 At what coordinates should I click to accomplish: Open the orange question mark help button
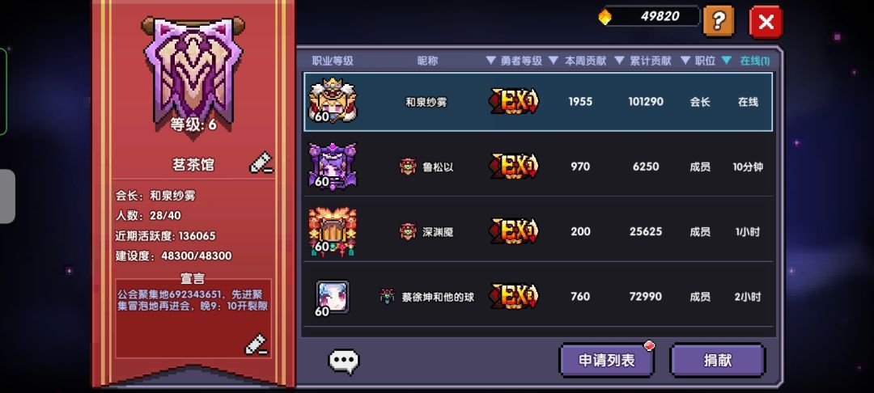tap(719, 21)
